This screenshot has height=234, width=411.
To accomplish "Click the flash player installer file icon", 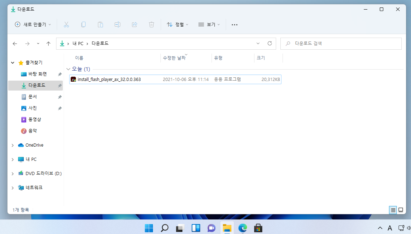I will tap(73, 79).
